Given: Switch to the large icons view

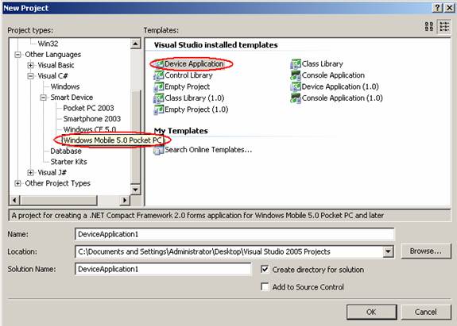Looking at the screenshot, I should pyautogui.click(x=429, y=27).
